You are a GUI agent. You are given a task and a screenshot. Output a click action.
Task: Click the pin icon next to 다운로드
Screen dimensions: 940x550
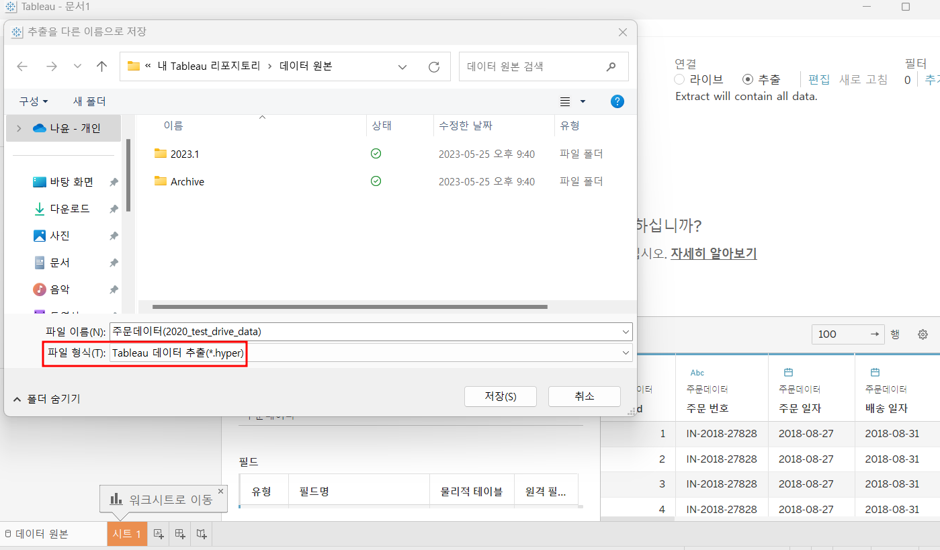pos(114,209)
